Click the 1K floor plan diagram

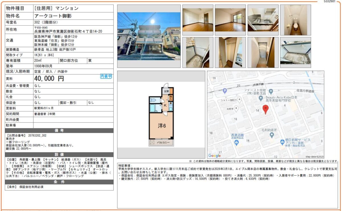pyautogui.click(x=161, y=115)
